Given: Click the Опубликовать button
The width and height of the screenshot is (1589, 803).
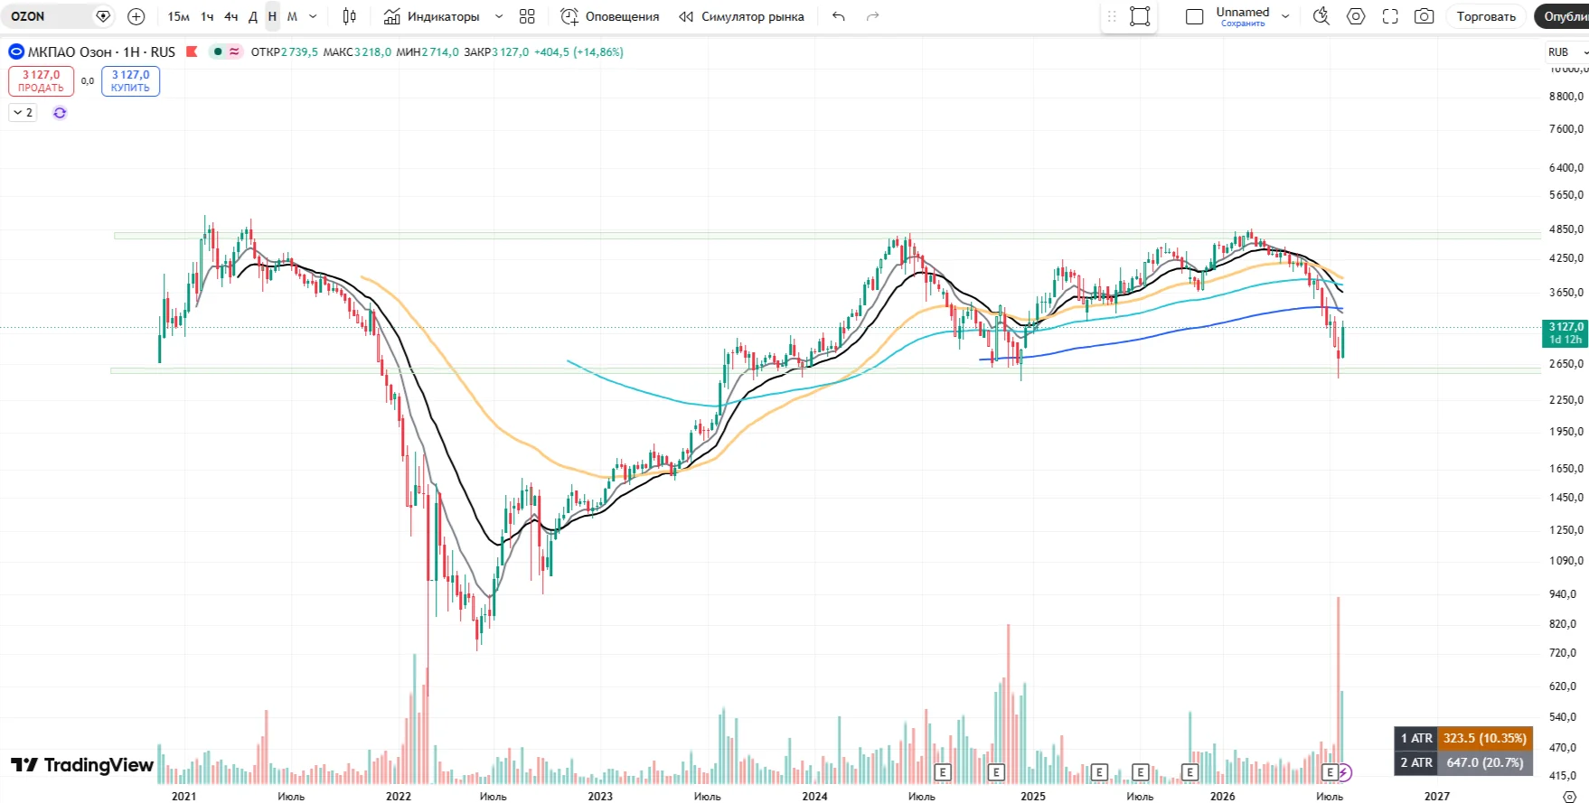Looking at the screenshot, I should pos(1562,16).
